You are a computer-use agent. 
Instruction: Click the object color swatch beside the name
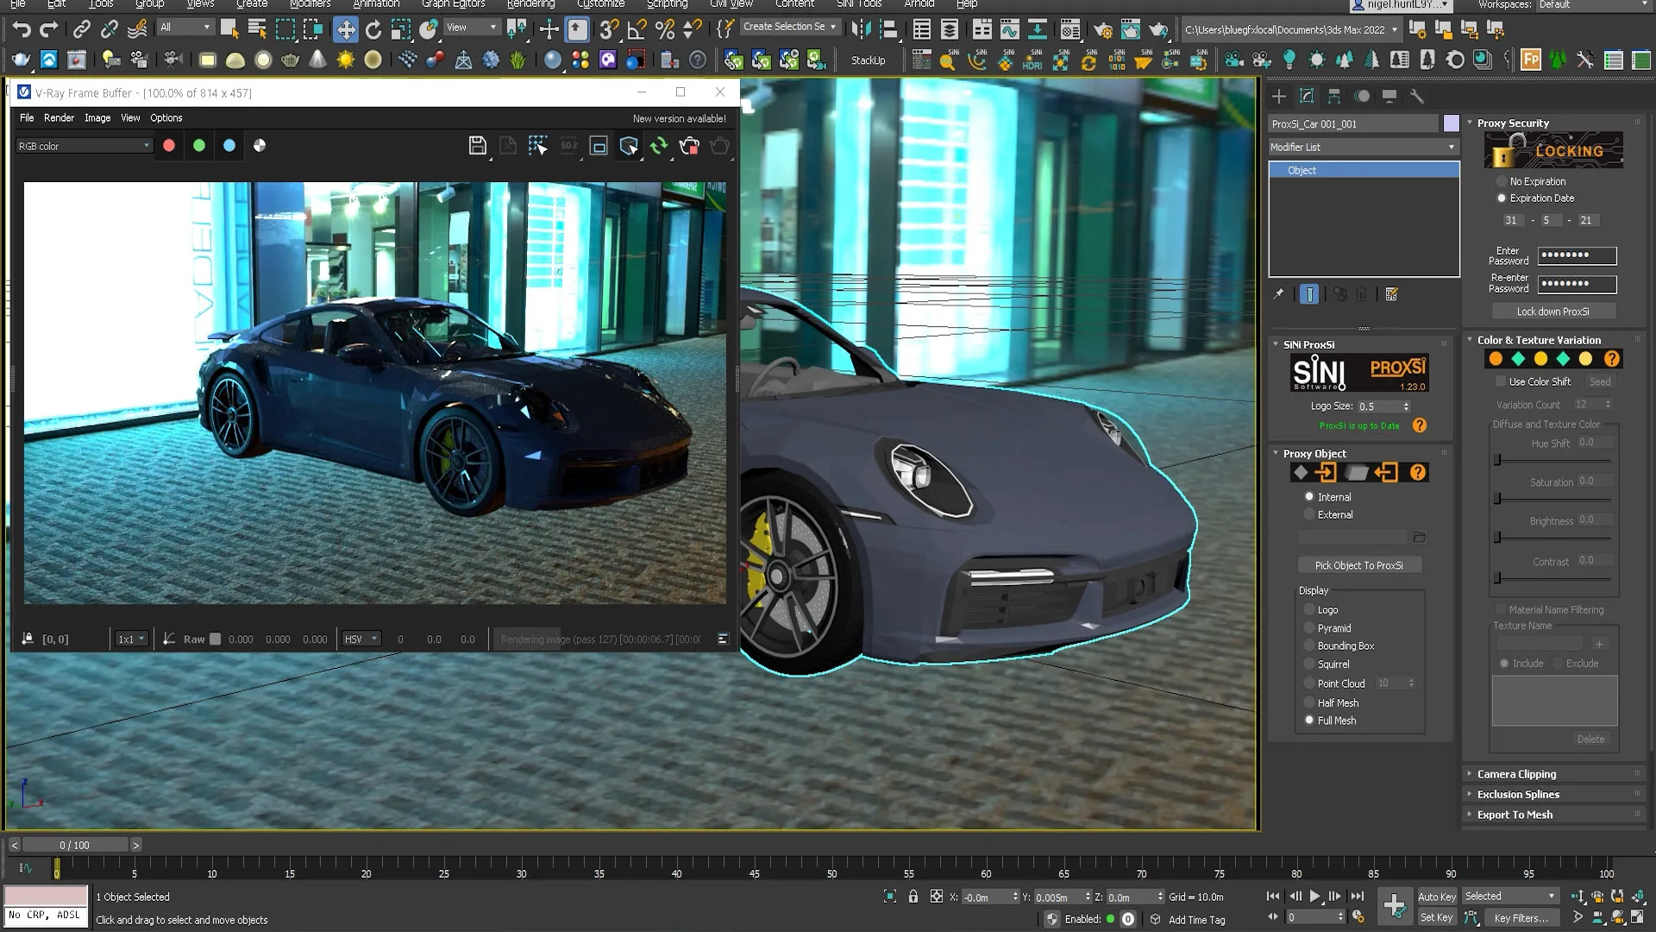pos(1452,123)
